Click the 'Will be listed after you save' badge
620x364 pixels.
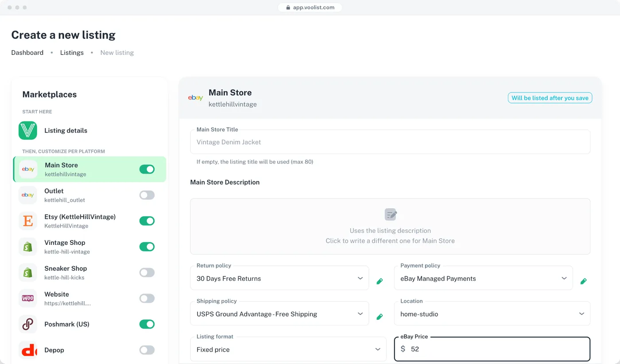click(550, 98)
